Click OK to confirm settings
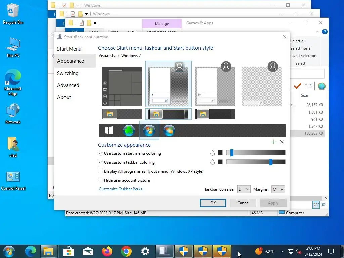Screen dimensions: 344x258 (213, 203)
